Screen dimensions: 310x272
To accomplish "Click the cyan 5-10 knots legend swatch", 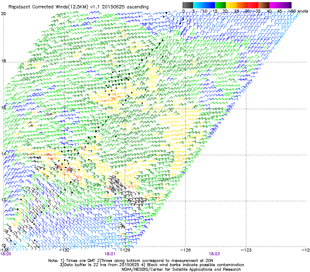I will click(199, 5).
